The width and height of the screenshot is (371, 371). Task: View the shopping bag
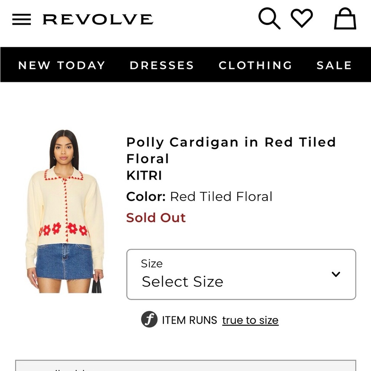345,19
